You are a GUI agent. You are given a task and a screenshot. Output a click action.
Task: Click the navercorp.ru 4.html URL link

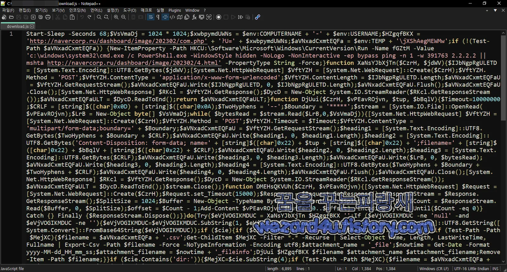(134, 63)
